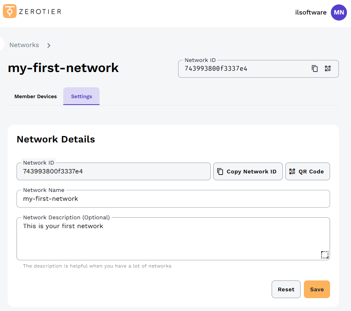
Task: Click the QR code icon on the QR Code button
Action: [x=292, y=171]
